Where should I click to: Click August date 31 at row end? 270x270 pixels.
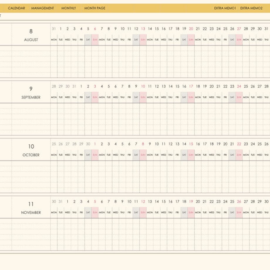coord(266,29)
